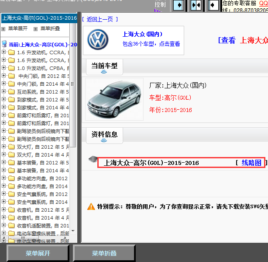Image resolution: width=268 pixels, height=262 pixels.
Task: Expand 收音机, 自 2012 年 node
Action: tap(3, 210)
